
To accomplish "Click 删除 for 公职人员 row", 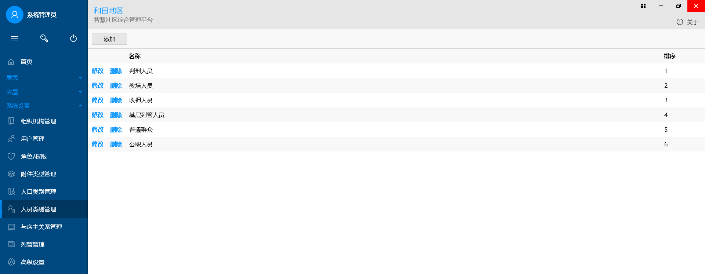I will pos(116,144).
